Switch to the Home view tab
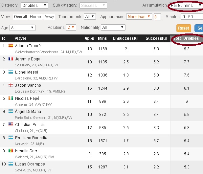Screen dimensions: 203x174 coord(35,17)
